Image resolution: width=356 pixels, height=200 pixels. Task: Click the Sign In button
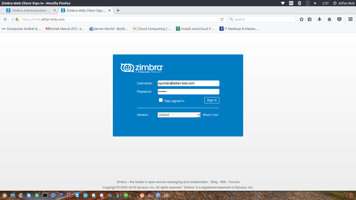(212, 100)
